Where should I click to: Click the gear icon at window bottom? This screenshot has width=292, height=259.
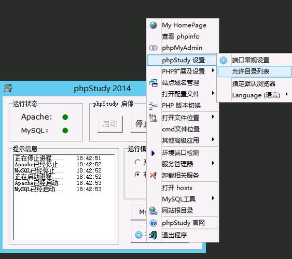click(x=138, y=235)
